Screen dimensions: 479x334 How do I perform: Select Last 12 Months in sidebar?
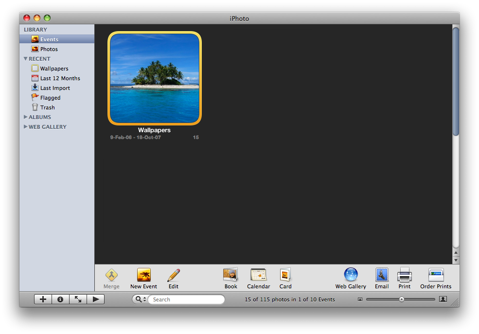coord(60,78)
